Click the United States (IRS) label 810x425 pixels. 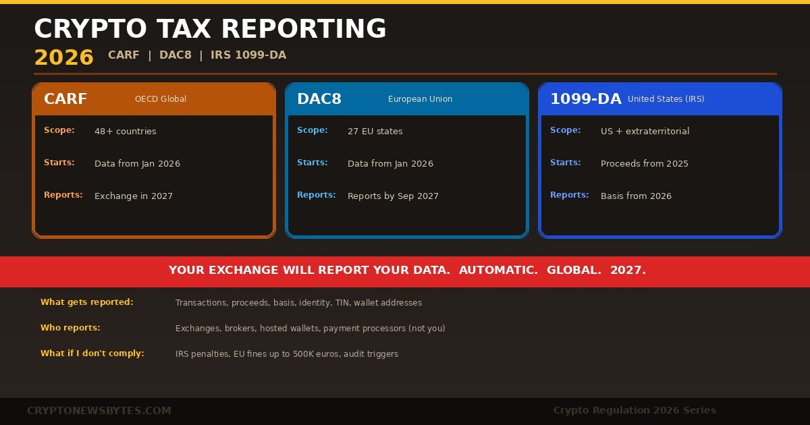(666, 99)
